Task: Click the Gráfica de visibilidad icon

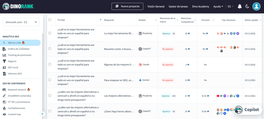Action: (x=4, y=49)
